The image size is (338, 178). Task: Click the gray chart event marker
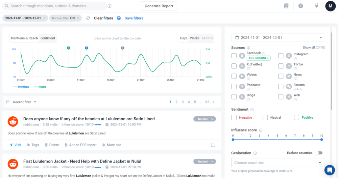tap(123, 48)
